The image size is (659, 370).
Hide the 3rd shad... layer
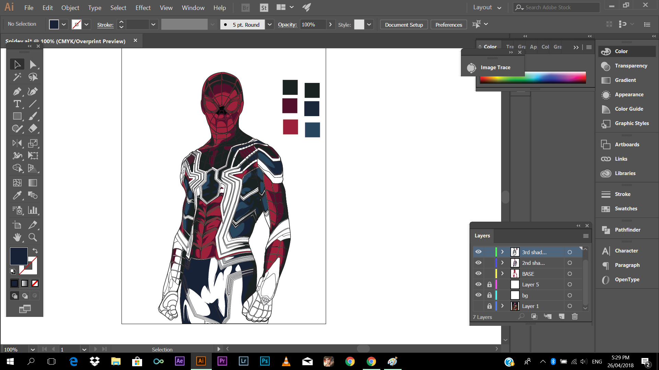tap(478, 252)
